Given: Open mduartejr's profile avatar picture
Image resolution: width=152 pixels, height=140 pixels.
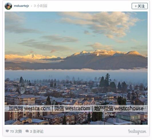Looking at the screenshot, I should (x=8, y=6).
